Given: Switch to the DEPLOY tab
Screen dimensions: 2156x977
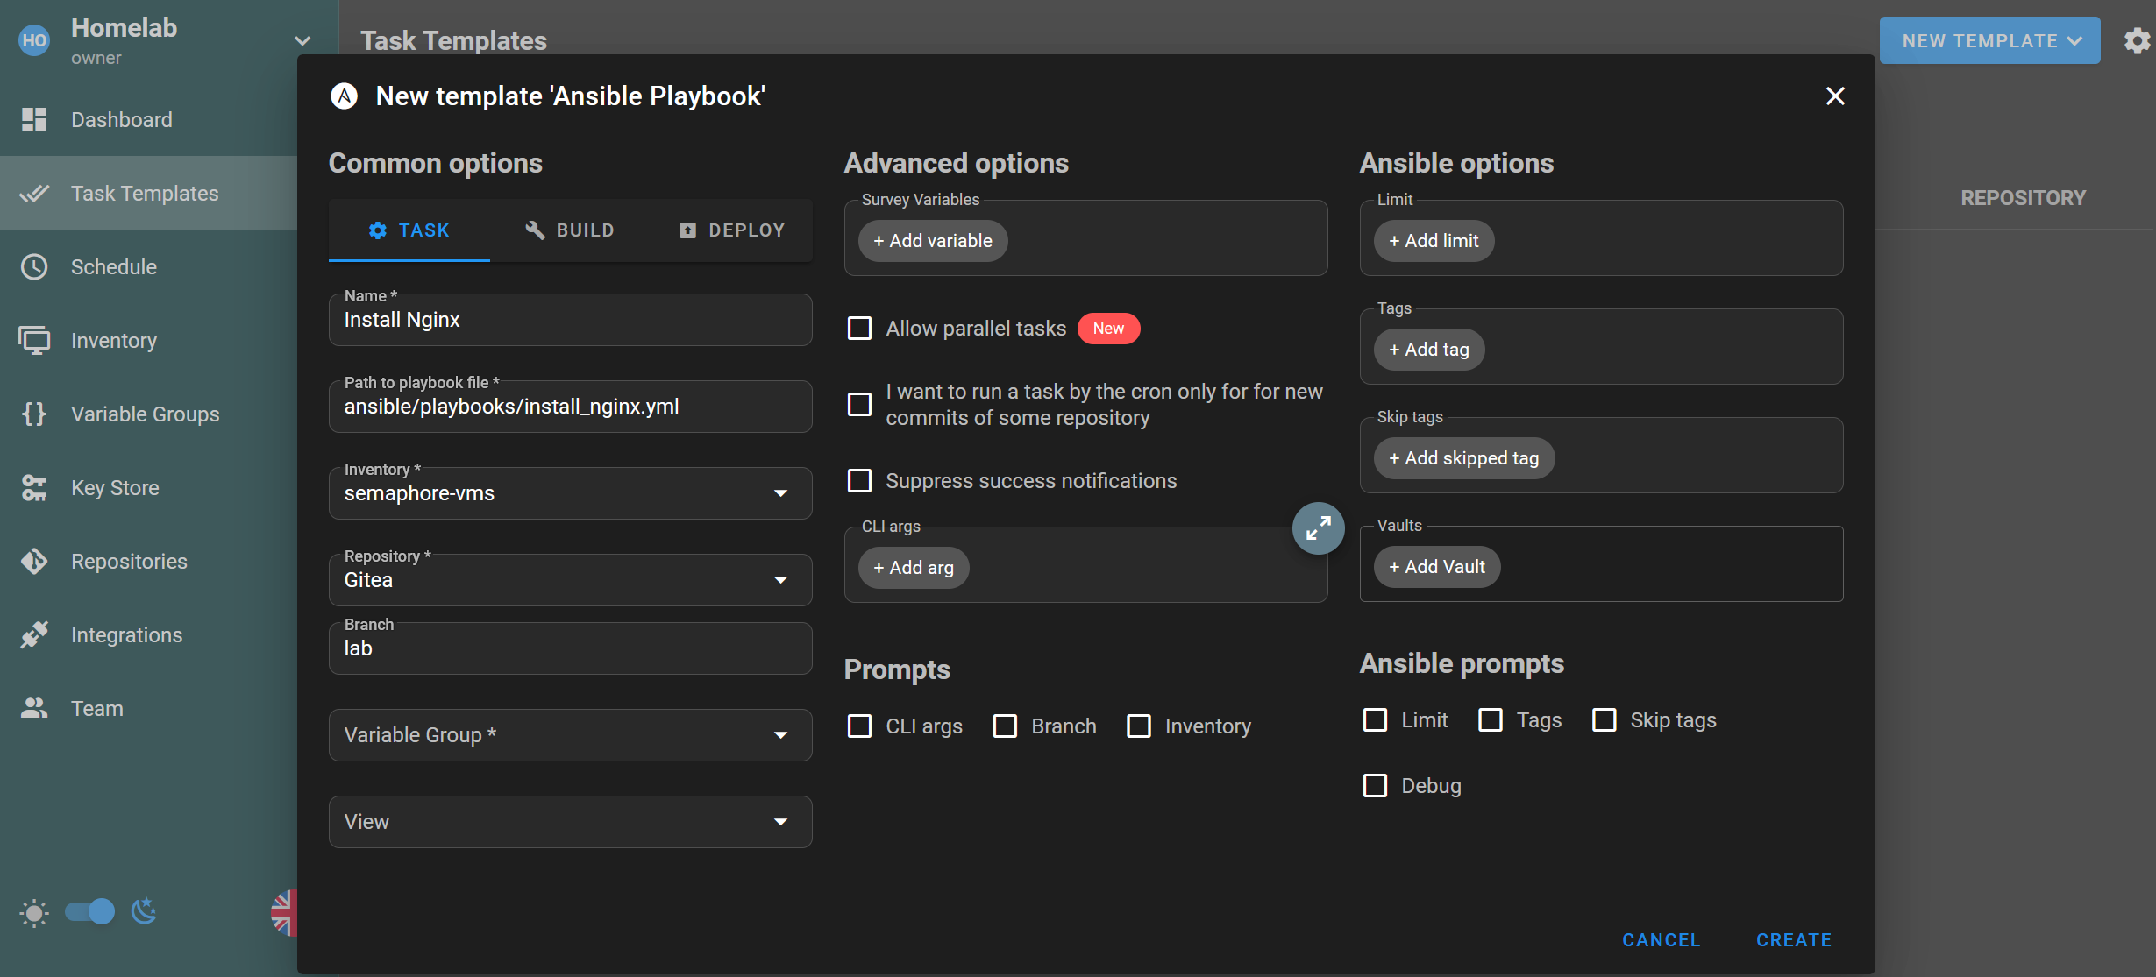Looking at the screenshot, I should (731, 230).
